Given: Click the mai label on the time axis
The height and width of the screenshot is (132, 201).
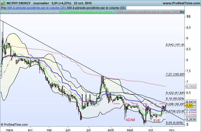Looking at the screenshot, I should click(49, 130).
